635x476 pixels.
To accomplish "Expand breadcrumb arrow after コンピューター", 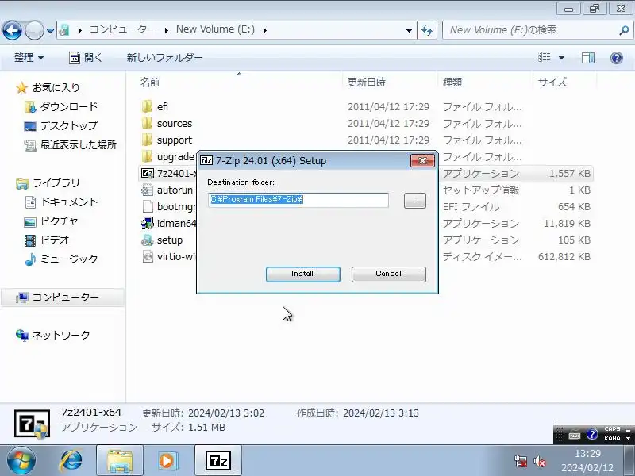I will coord(167,30).
